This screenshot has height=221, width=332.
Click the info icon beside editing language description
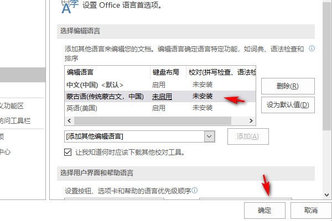point(312,49)
